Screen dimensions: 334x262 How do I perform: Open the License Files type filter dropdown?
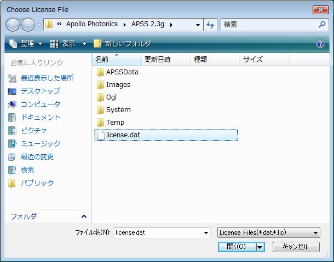[269, 232]
